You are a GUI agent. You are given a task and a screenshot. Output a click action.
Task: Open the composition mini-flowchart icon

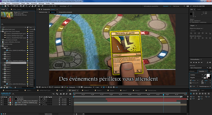[53, 94]
